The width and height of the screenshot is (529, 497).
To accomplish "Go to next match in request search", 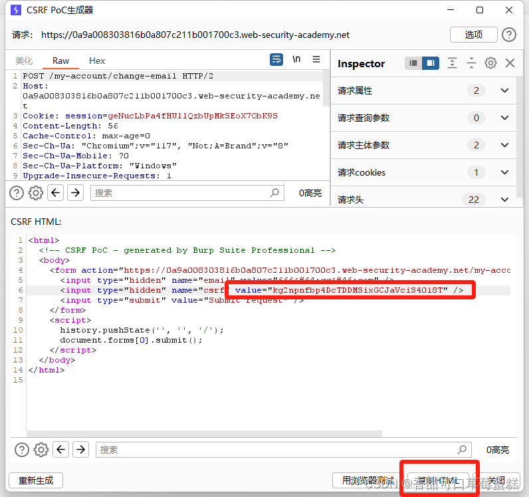I will [x=76, y=193].
